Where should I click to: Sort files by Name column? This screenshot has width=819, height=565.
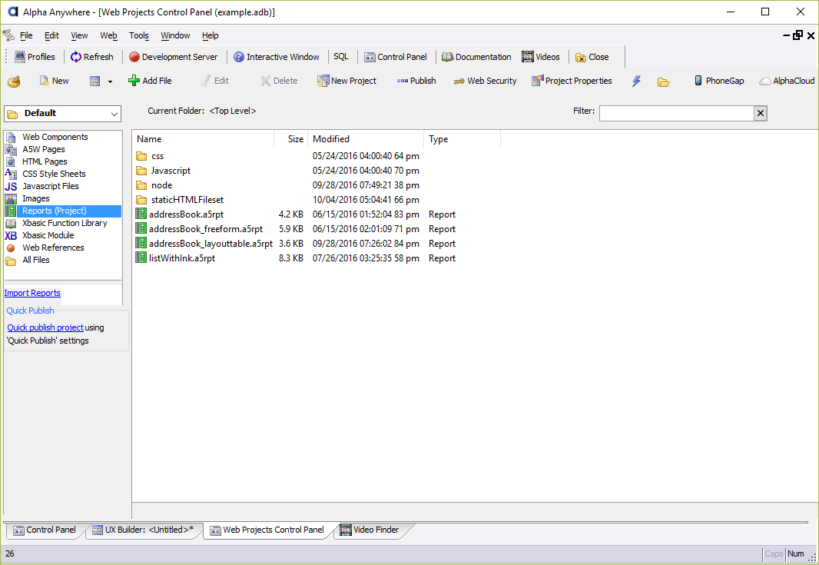[x=203, y=139]
